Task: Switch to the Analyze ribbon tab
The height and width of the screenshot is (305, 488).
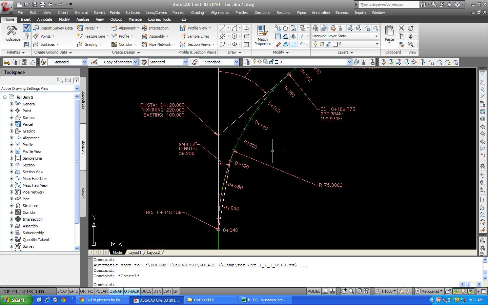Action: (x=83, y=19)
